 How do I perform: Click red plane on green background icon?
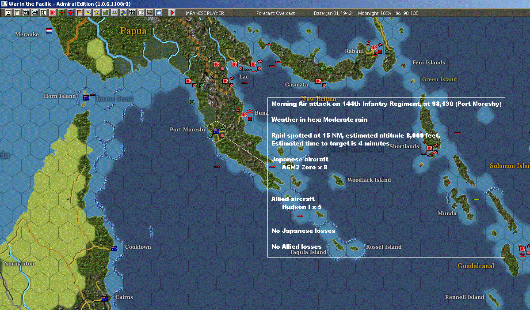[x=61, y=13]
